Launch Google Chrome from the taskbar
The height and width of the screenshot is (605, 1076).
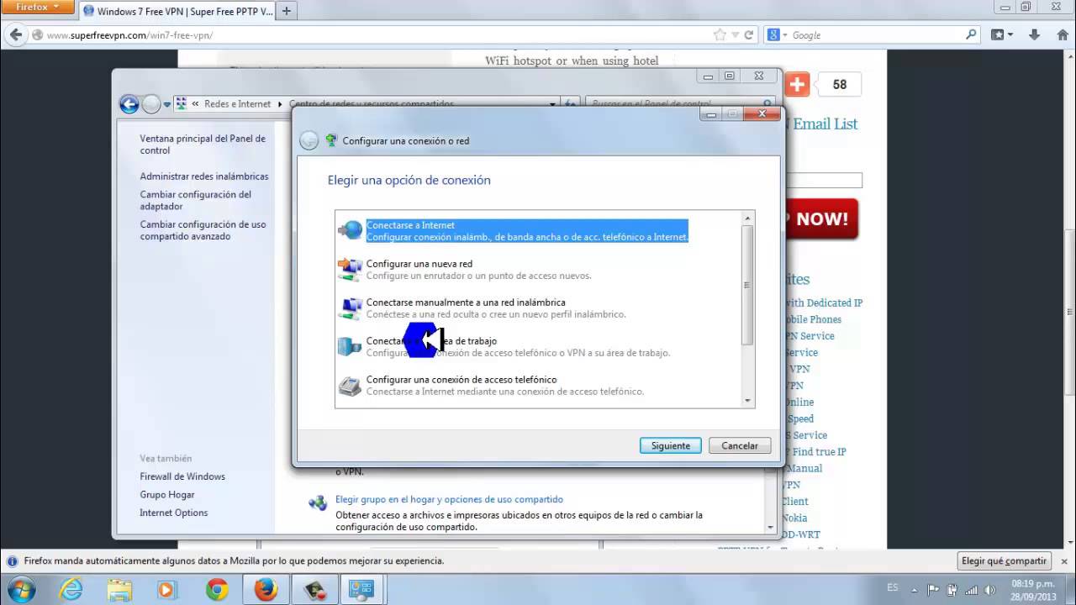[x=217, y=590]
